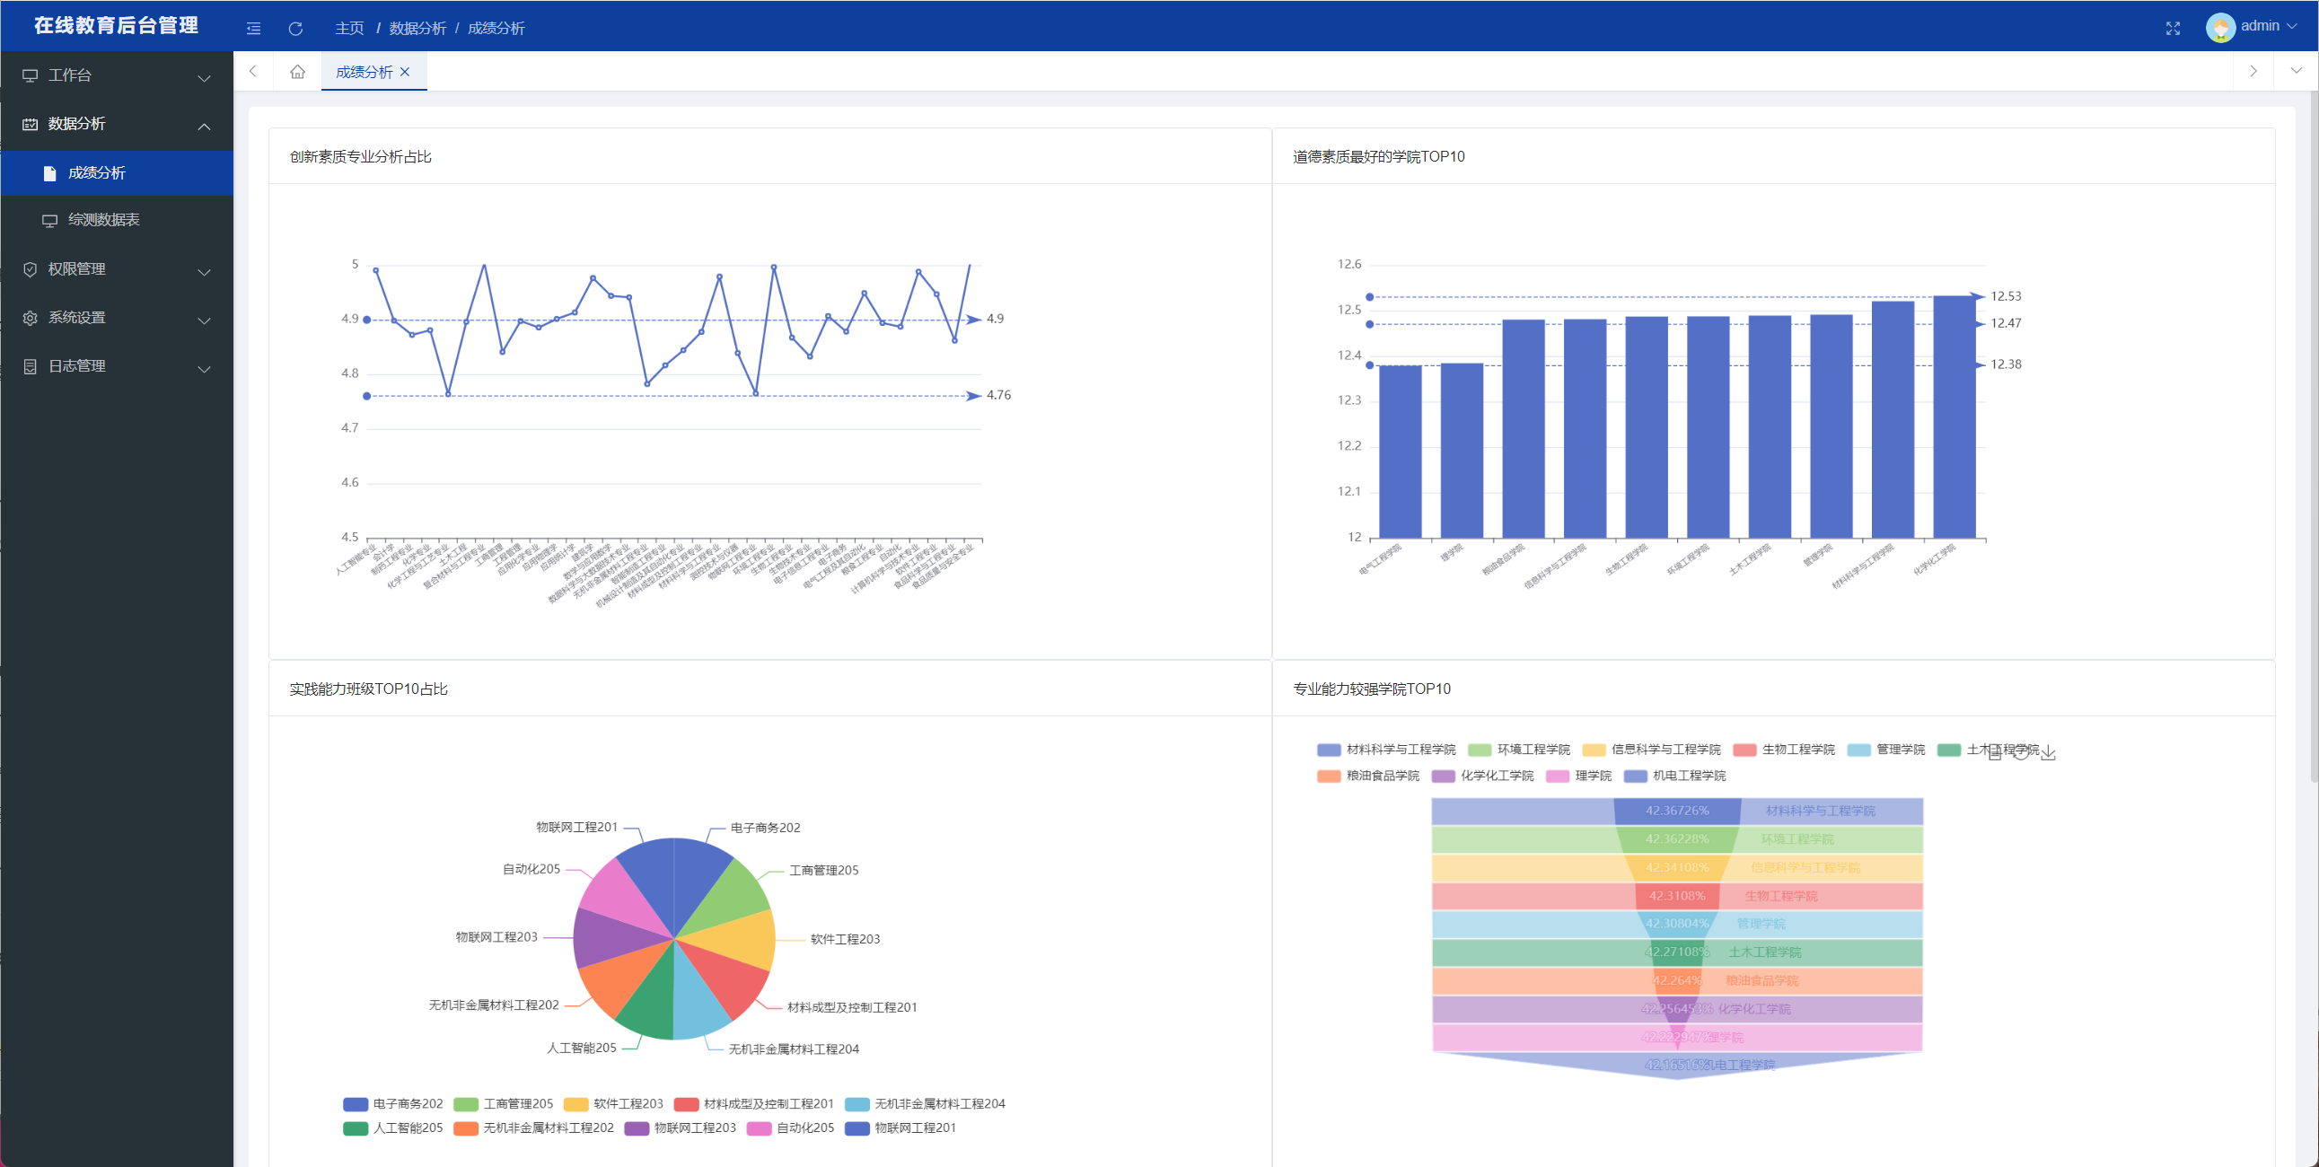Open 综测数据表 menu item

(103, 220)
